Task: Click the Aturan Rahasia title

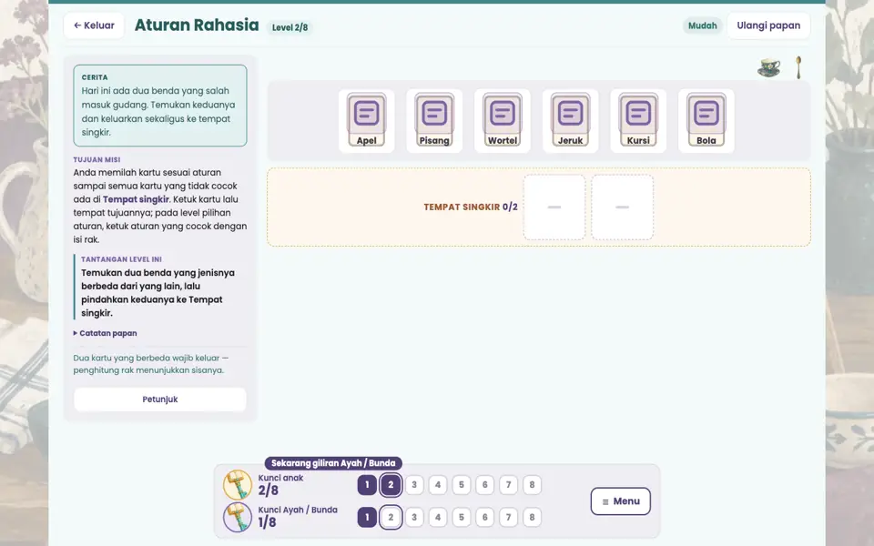Action: [x=197, y=25]
